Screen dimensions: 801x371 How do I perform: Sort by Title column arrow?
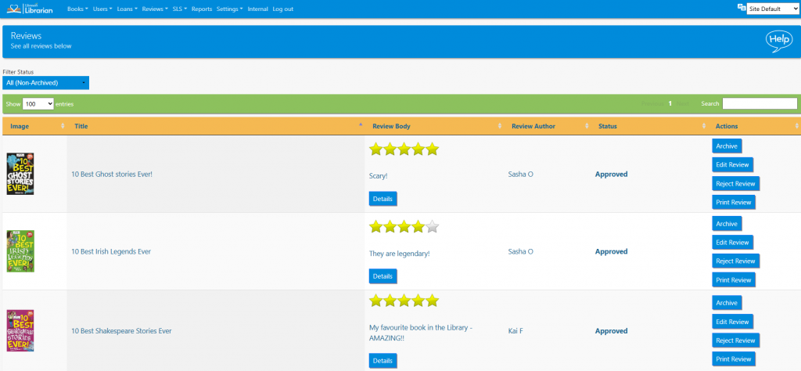click(x=361, y=124)
